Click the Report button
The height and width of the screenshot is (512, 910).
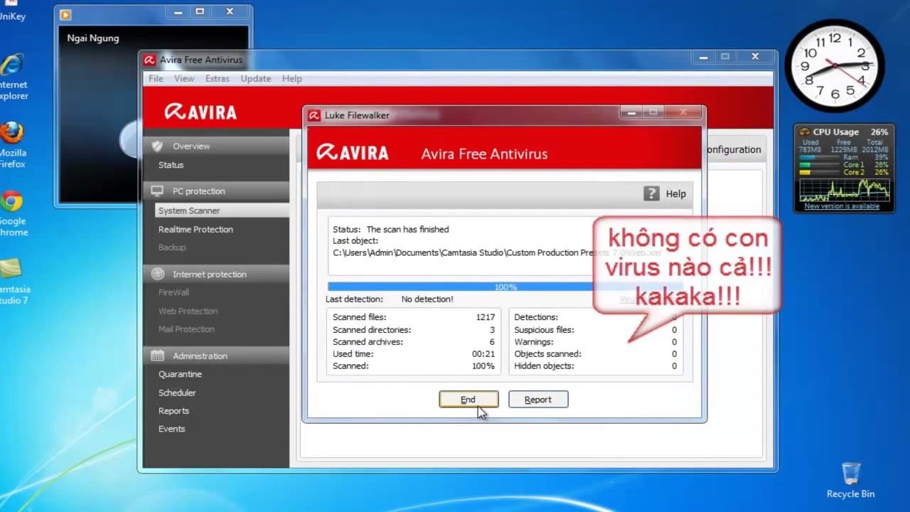click(538, 400)
